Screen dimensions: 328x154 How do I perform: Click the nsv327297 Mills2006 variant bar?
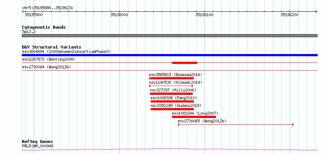tap(171, 94)
